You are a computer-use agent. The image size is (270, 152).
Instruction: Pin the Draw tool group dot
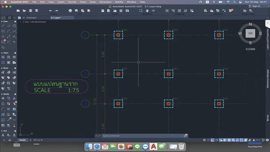pyautogui.click(x=15, y=22)
